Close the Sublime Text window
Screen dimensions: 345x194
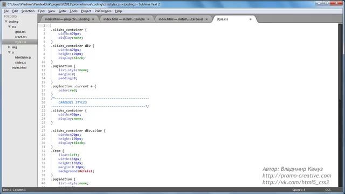tap(336, 3)
